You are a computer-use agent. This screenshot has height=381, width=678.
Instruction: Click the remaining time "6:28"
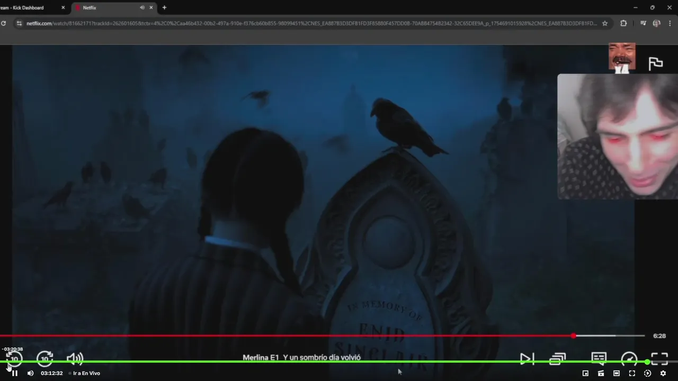659,335
